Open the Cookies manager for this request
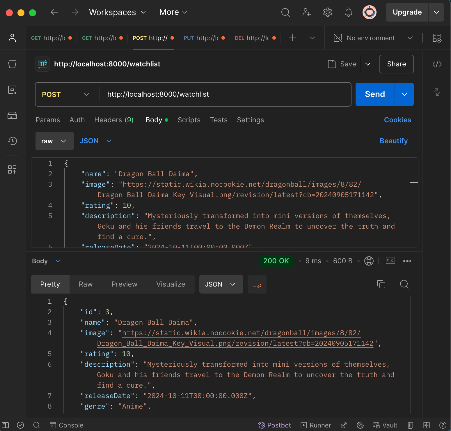The height and width of the screenshot is (431, 451). click(397, 120)
